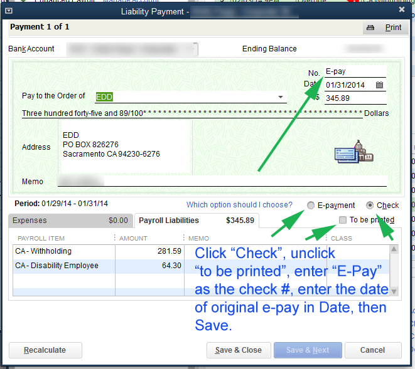The image size is (415, 369).
Task: Click Save & Next button
Action: click(x=308, y=350)
